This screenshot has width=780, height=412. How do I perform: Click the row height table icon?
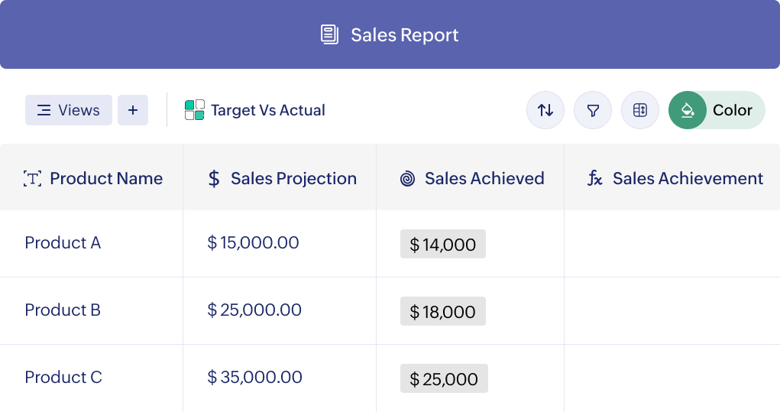click(640, 110)
